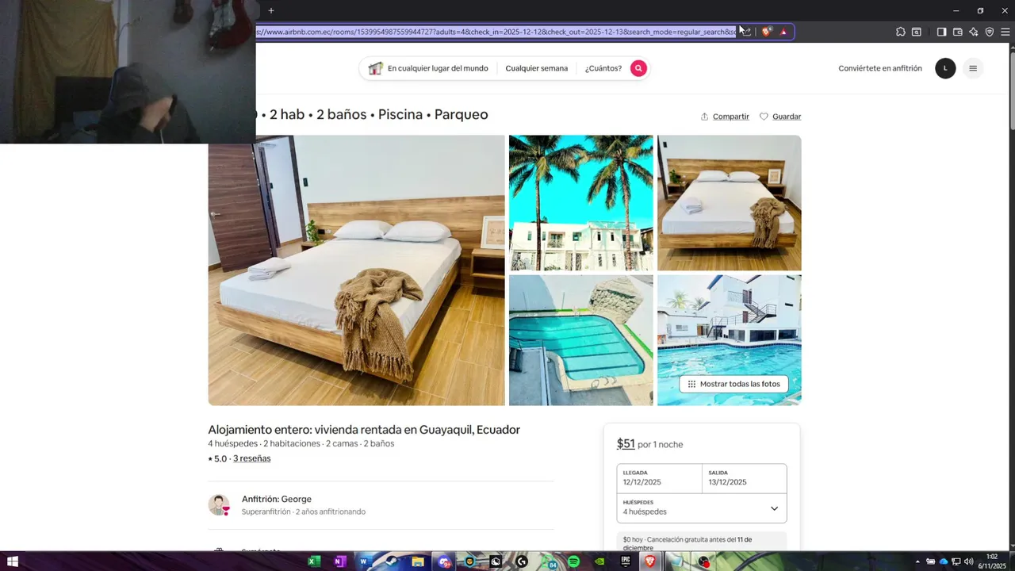Click the tab search icon in browser toolbar
This screenshot has height=571, width=1015.
point(917,32)
